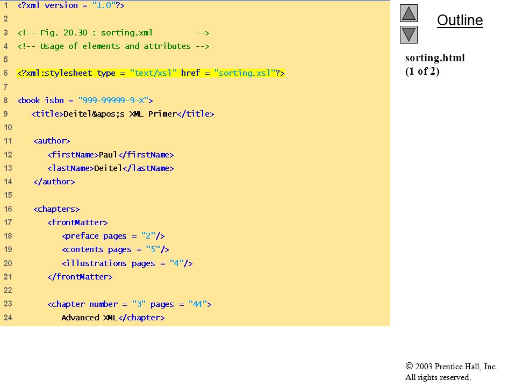The width and height of the screenshot is (516, 387).
Task: Click the 2003 Prentice Hall copyright text
Action: (451, 366)
